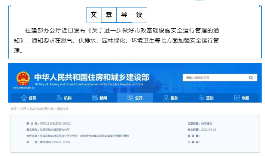Click the subject value 城市建设
The height and width of the screenshot is (156, 265).
coord(206,124)
